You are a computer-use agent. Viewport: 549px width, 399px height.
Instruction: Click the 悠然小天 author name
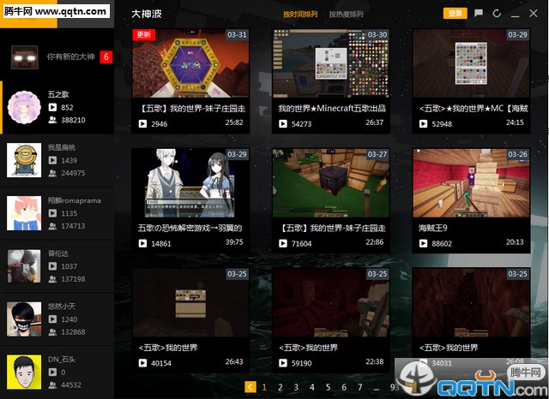click(x=62, y=307)
